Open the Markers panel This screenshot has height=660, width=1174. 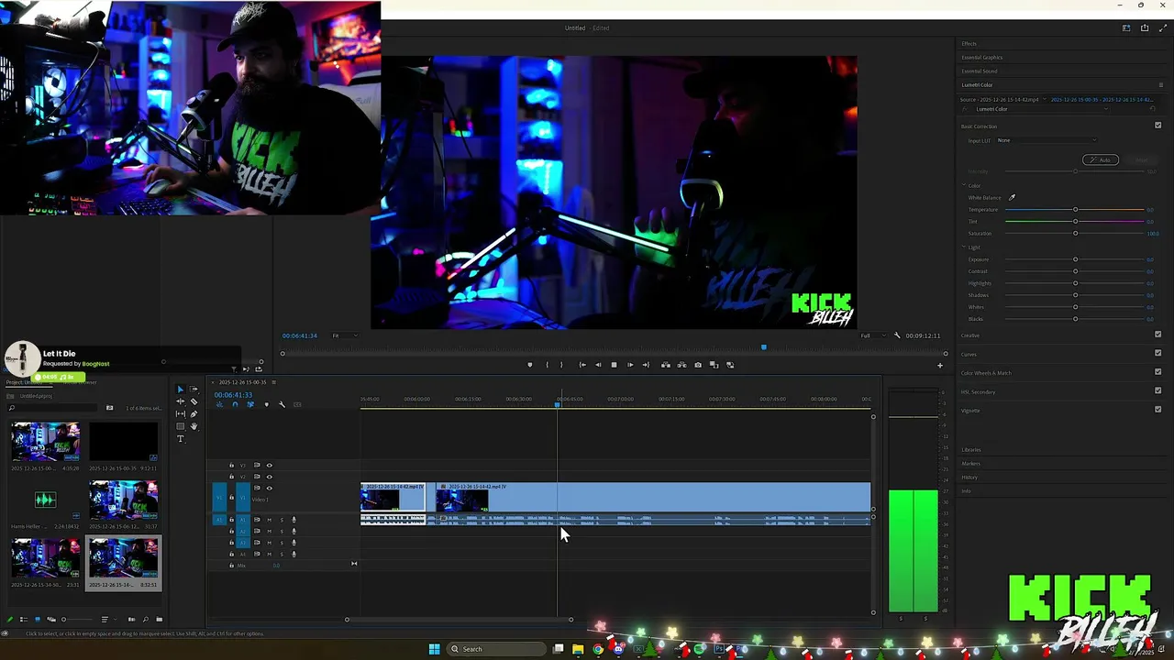970,464
